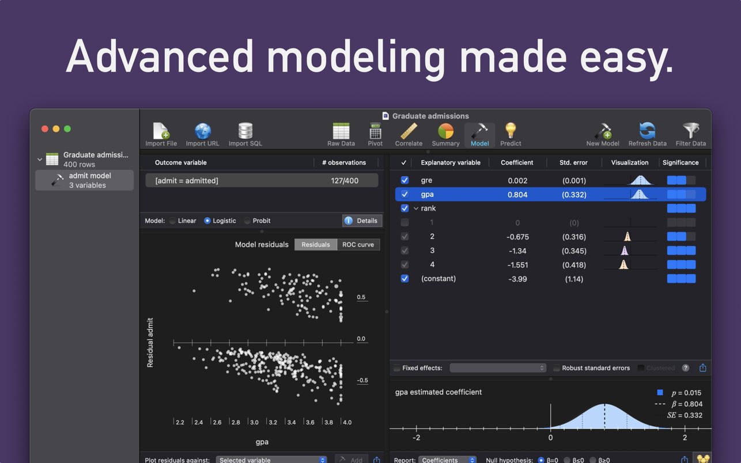Open the Raw Data table view

click(x=341, y=132)
